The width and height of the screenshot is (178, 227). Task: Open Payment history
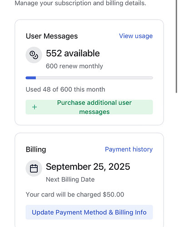tap(129, 149)
